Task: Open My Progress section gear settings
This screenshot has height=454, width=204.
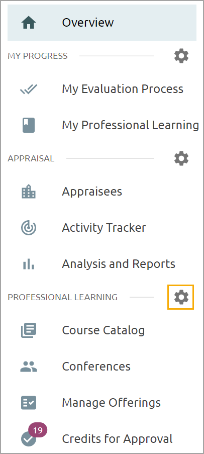Action: click(x=181, y=56)
